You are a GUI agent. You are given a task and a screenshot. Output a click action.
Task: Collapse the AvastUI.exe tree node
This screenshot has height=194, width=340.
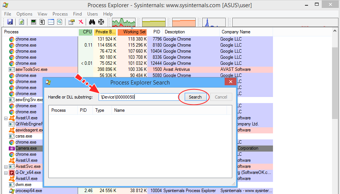pyautogui.click(x=6, y=118)
